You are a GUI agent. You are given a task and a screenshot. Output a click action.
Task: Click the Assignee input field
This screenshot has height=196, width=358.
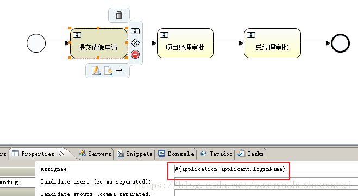[266, 169]
